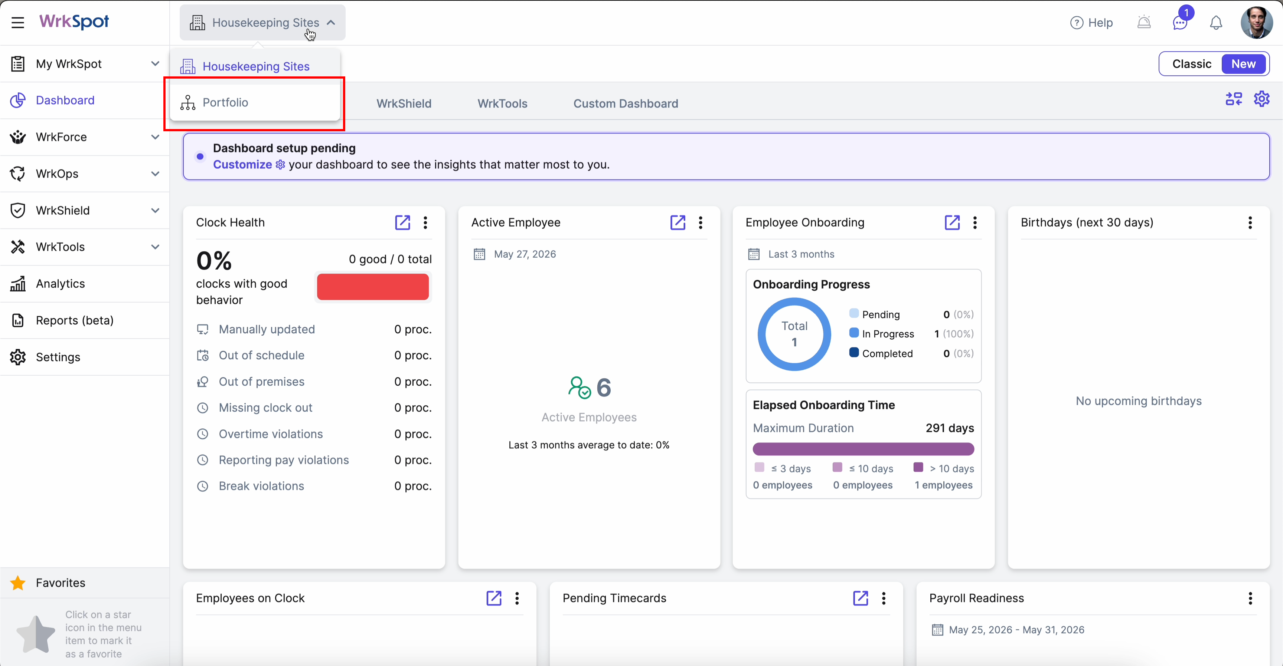Click the Favorites star icon
This screenshot has height=666, width=1283.
pos(18,583)
